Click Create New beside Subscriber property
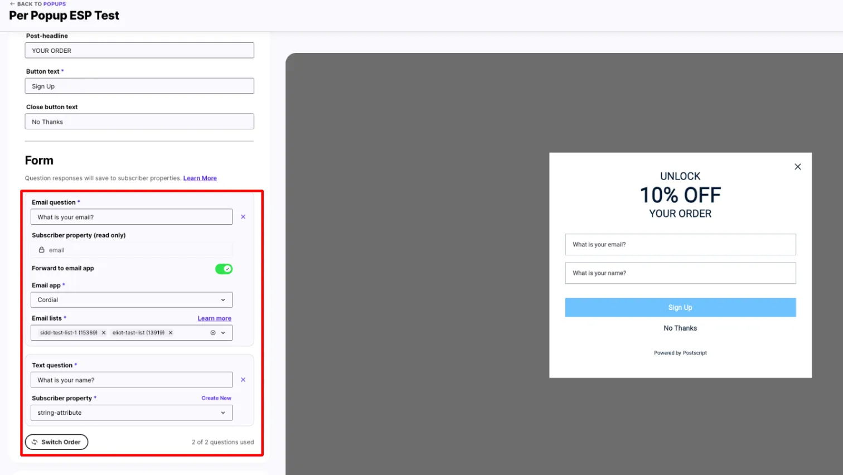Screen dimensions: 843x475 point(216,398)
